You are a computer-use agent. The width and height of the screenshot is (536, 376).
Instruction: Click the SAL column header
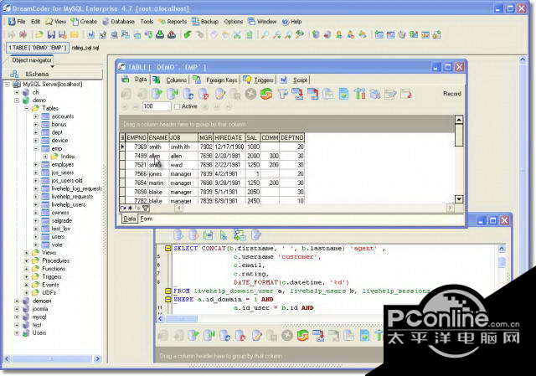(x=252, y=137)
